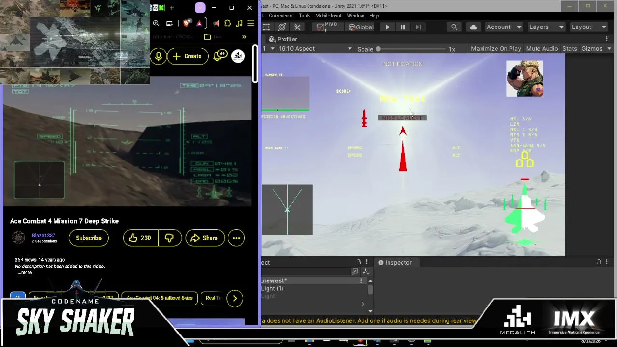
Task: Start Play mode in Unity
Action: coord(387,27)
